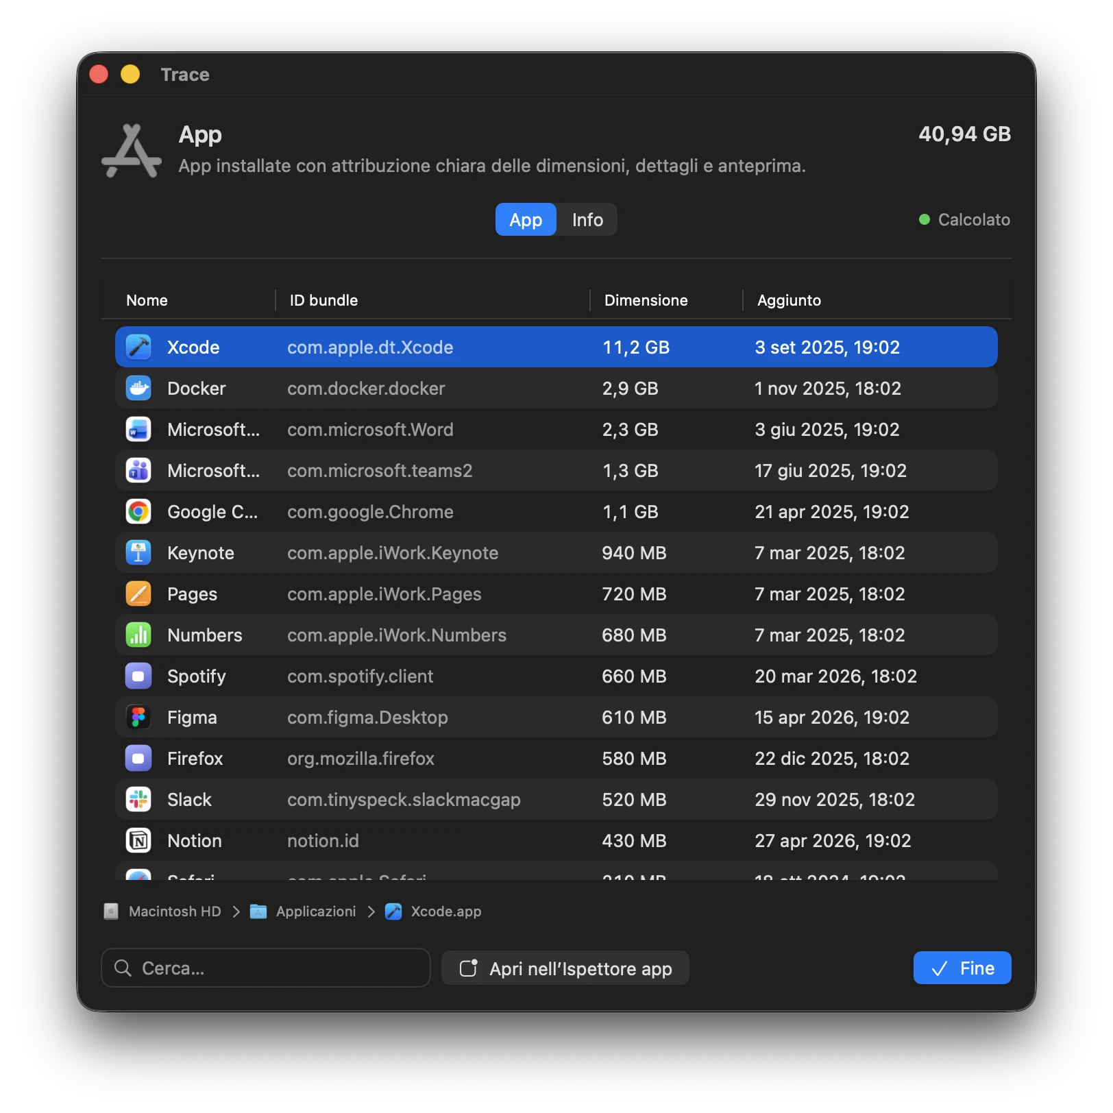1113x1113 pixels.
Task: Click the Microsoft Word icon
Action: (138, 430)
